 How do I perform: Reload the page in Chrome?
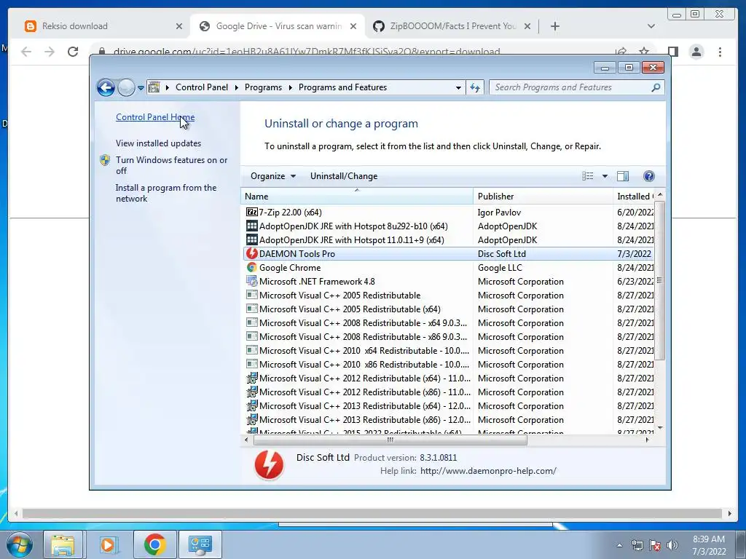73,52
